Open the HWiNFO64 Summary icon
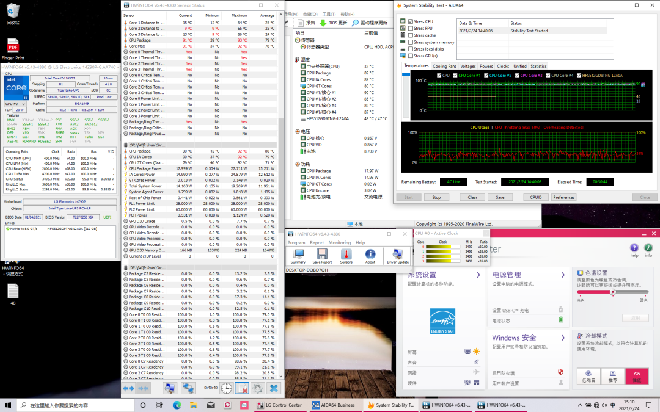The image size is (660, 412). pyautogui.click(x=298, y=256)
